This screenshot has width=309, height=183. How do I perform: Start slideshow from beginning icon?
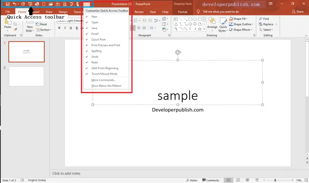(x=30, y=4)
